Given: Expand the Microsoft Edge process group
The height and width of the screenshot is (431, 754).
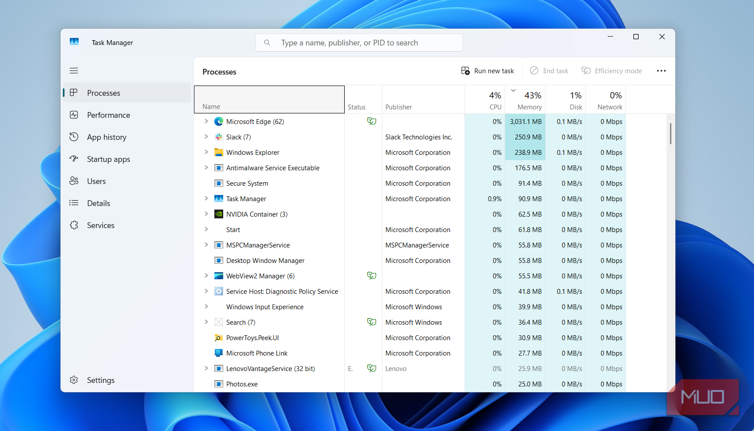Looking at the screenshot, I should click(206, 121).
